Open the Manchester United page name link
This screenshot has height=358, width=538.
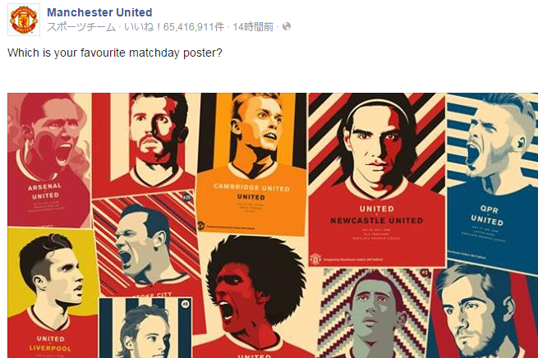click(99, 12)
